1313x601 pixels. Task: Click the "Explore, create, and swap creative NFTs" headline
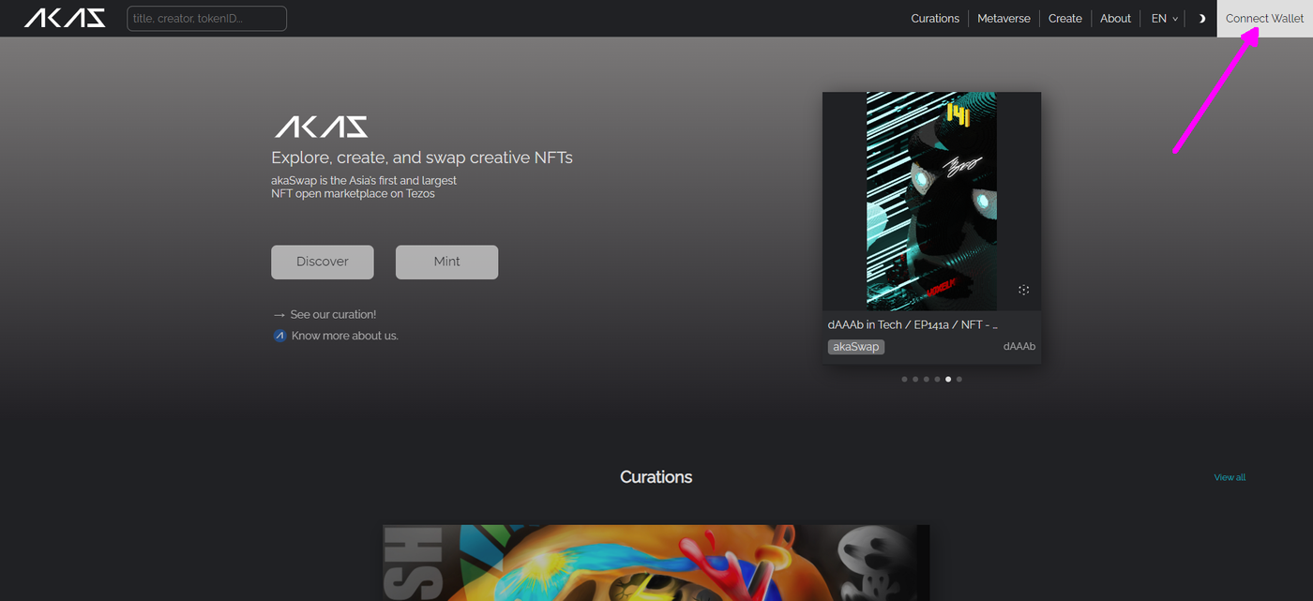click(422, 158)
